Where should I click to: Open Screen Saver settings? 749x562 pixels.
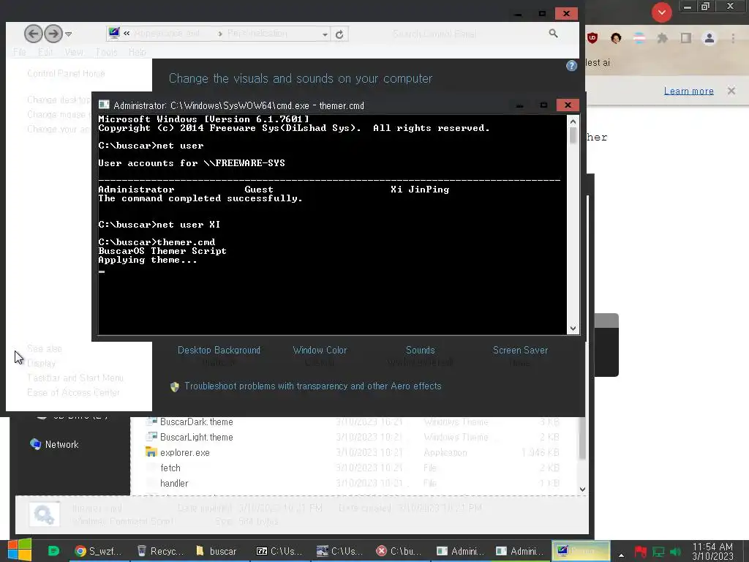(520, 351)
